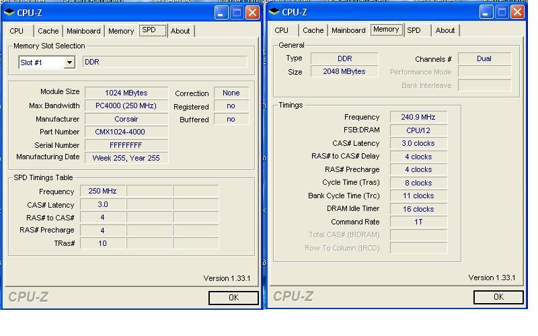Switch to CPU tab in left CPU-Z window
The width and height of the screenshot is (538, 336).
(17, 31)
